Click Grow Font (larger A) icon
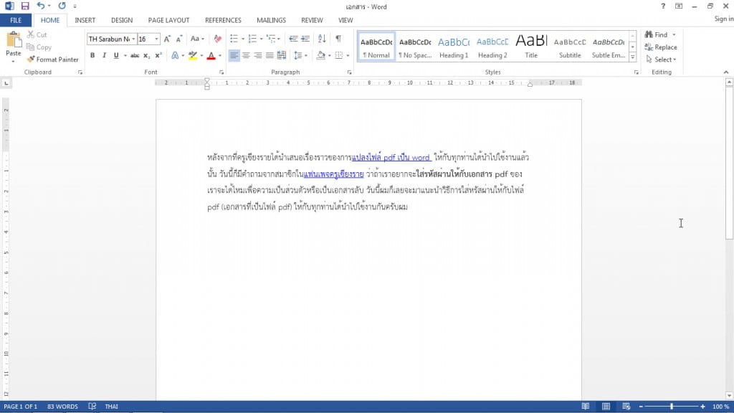734x413 pixels. tap(167, 39)
